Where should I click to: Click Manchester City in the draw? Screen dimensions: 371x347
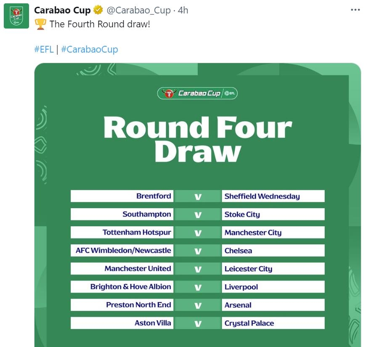coord(253,233)
